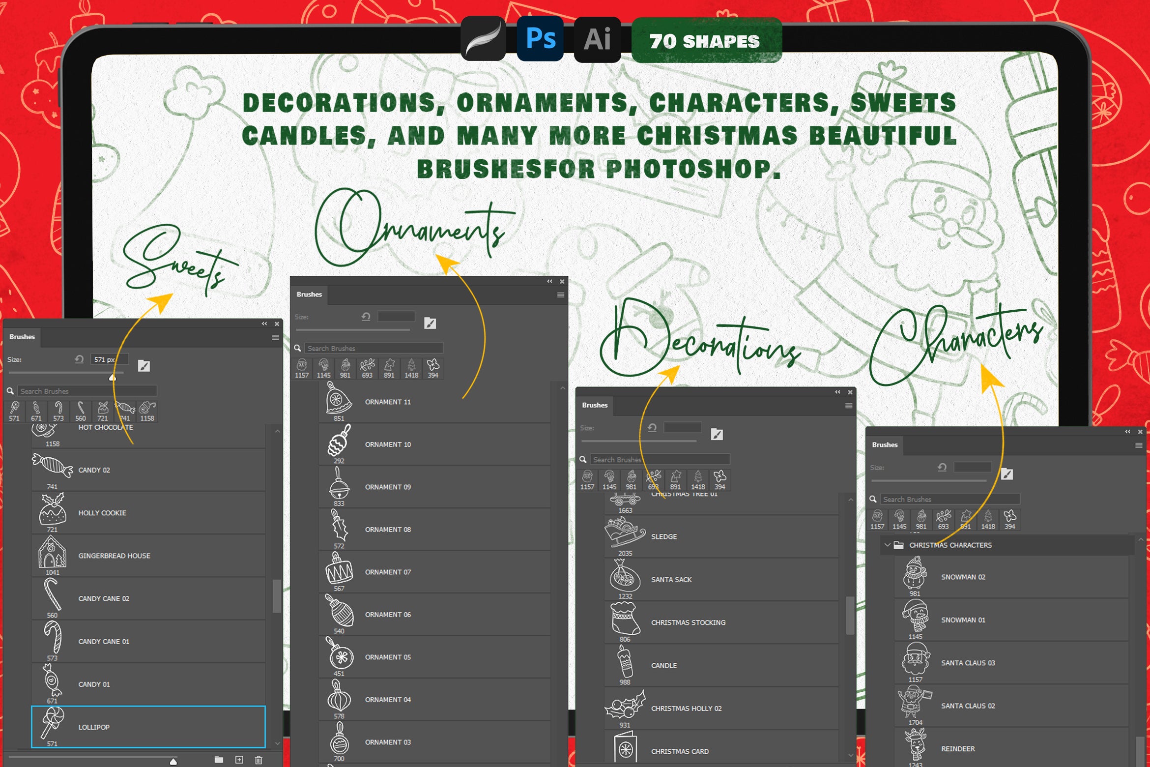
Task: Click the reset brush size arrow icon
Action: (79, 359)
